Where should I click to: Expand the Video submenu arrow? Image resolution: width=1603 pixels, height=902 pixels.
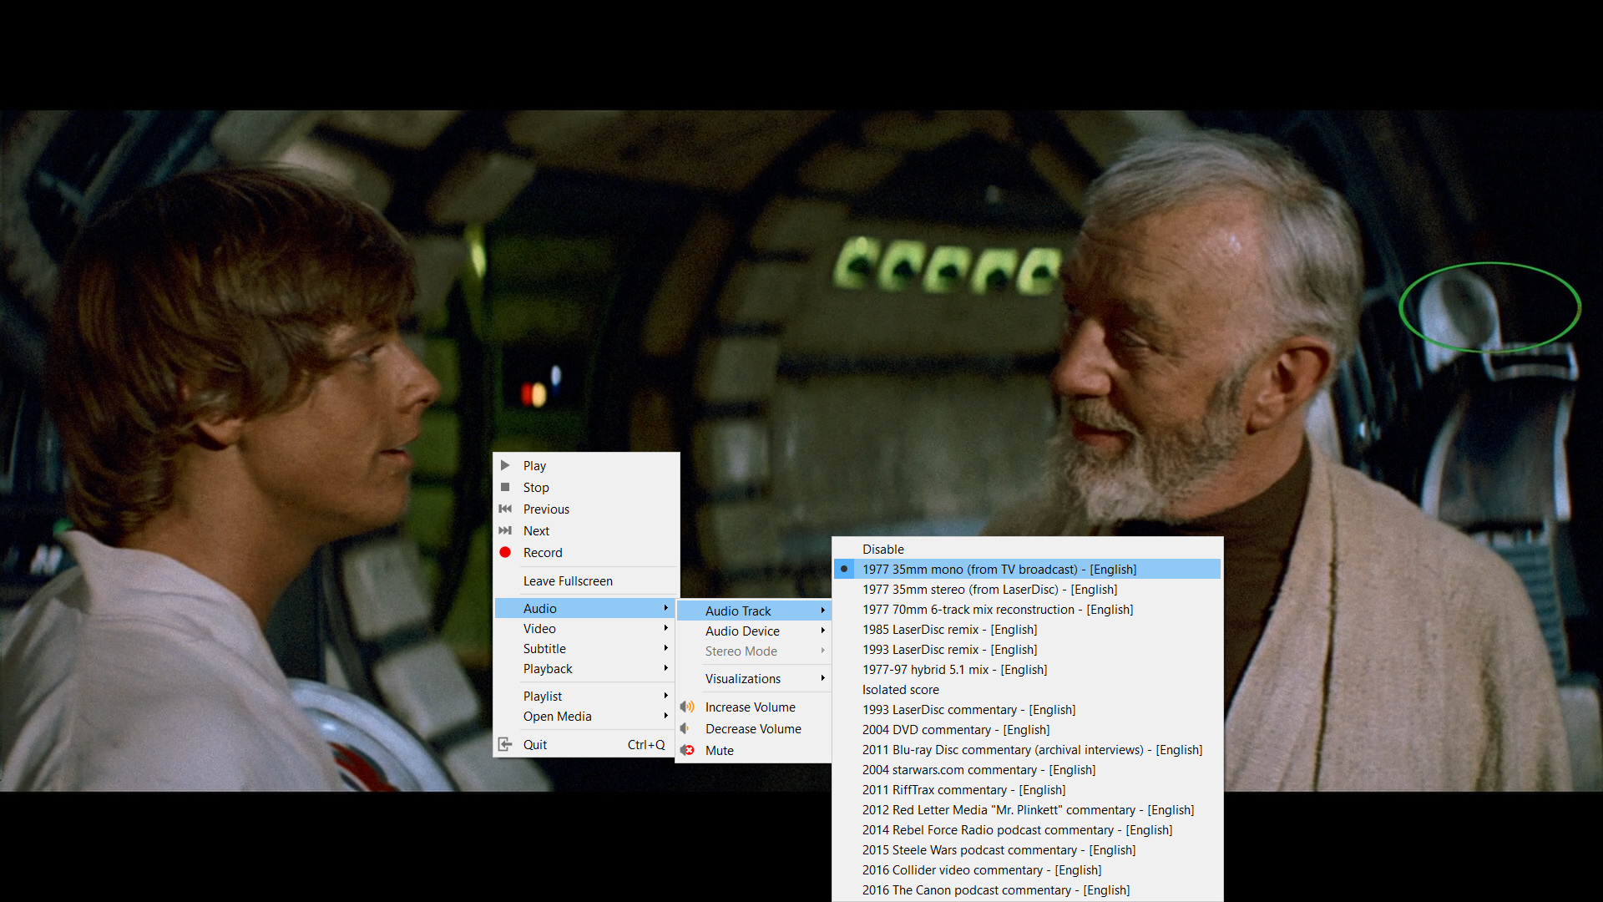click(x=666, y=628)
